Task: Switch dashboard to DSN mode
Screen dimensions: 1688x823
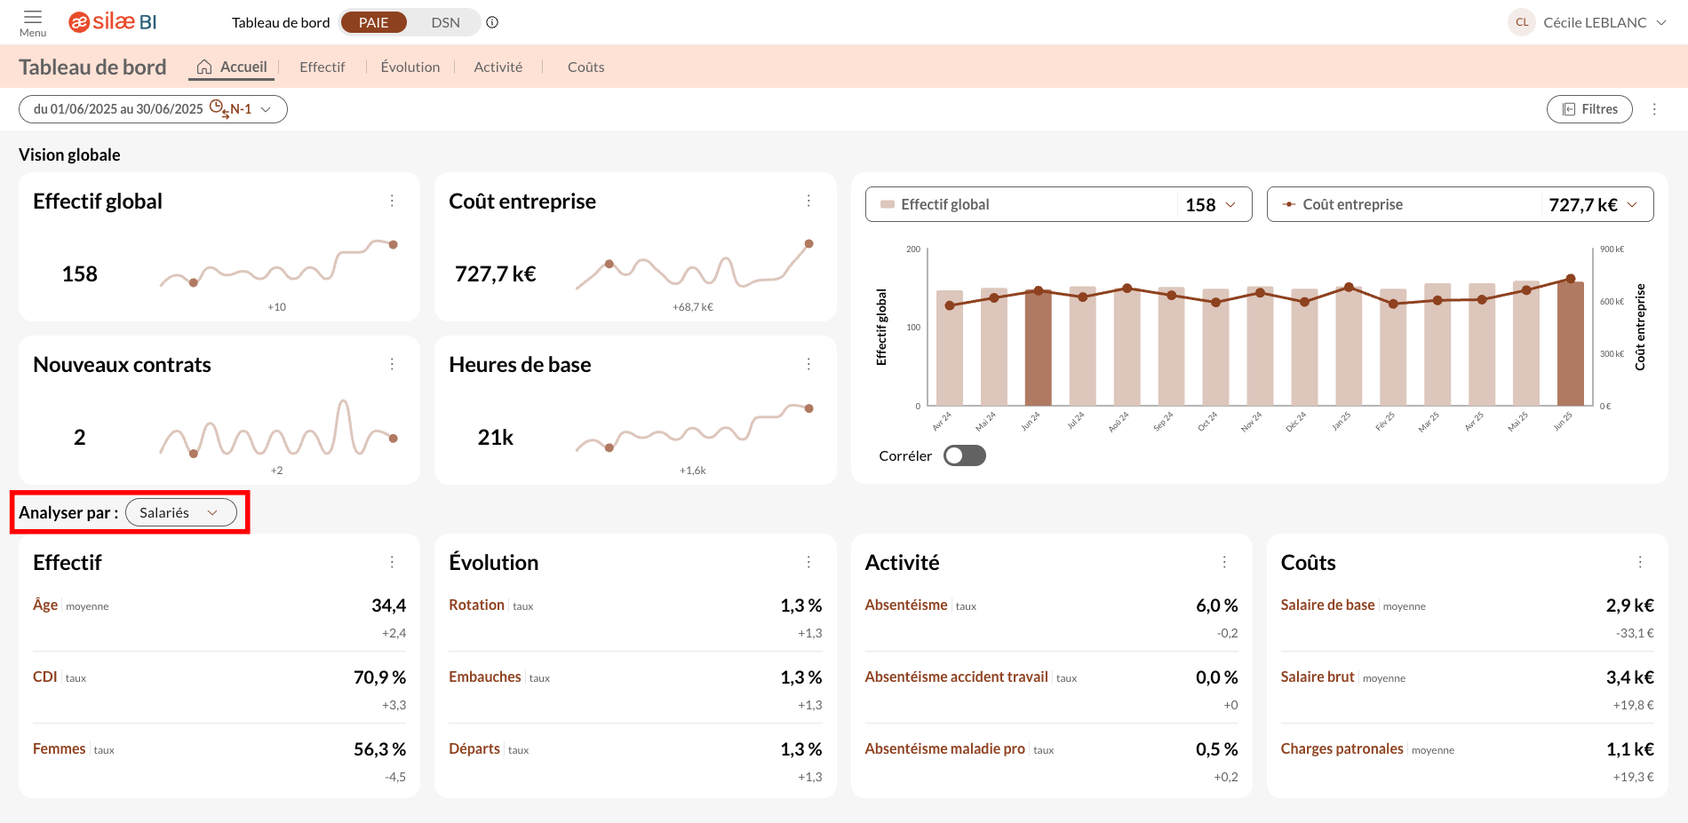Action: pos(445,22)
